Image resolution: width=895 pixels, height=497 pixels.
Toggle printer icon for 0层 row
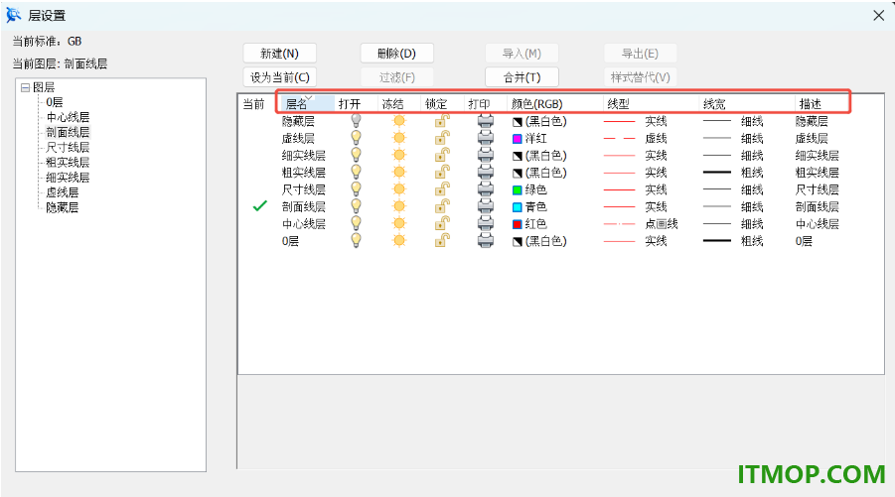tap(486, 240)
